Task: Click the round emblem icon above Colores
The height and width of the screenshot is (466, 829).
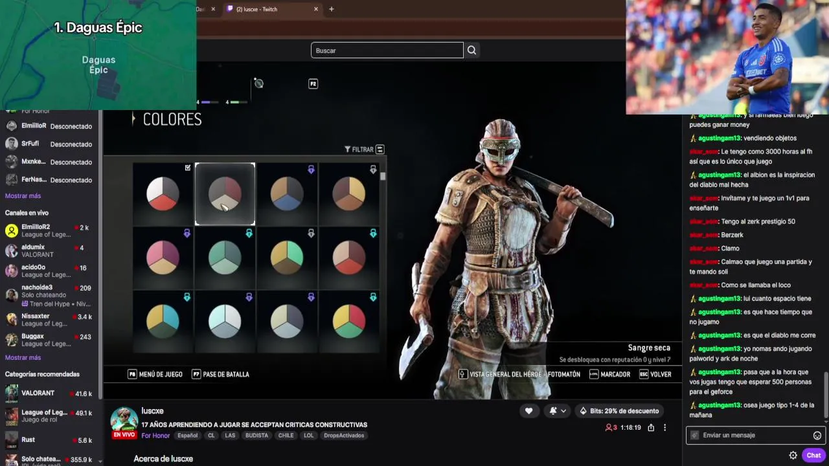Action: point(258,83)
